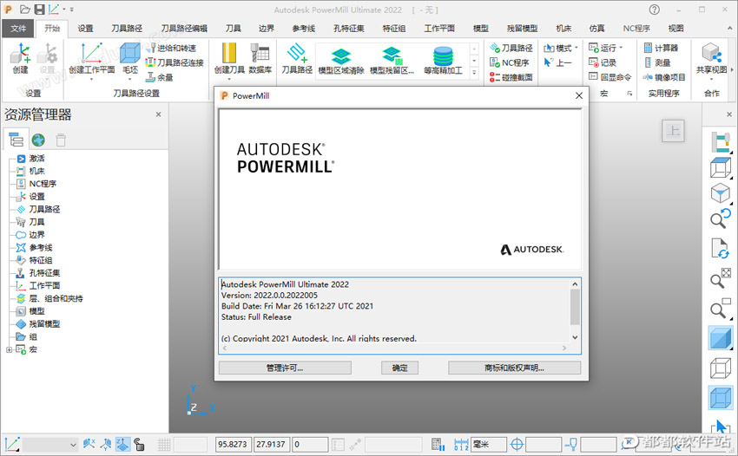Select 孔特征集 tree item
This screenshot has width=738, height=456.
tap(38, 273)
